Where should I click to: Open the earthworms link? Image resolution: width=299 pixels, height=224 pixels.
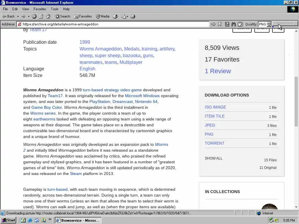pos(44,119)
